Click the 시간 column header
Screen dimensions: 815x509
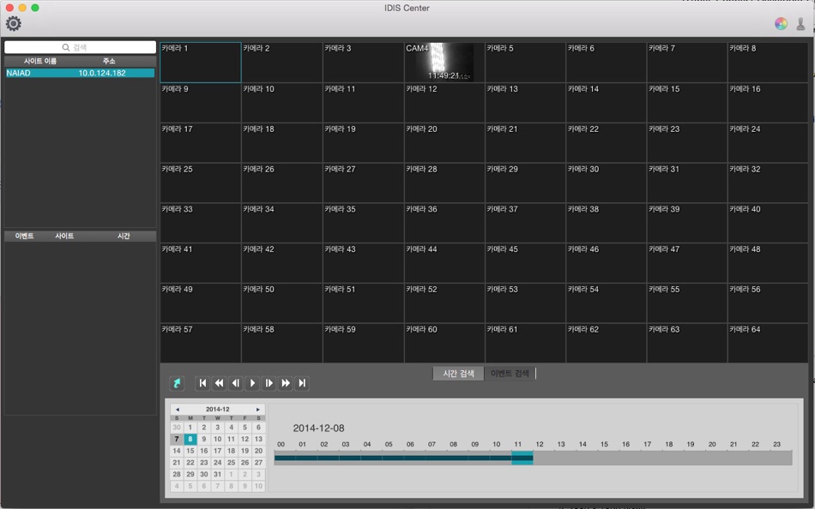tap(124, 237)
